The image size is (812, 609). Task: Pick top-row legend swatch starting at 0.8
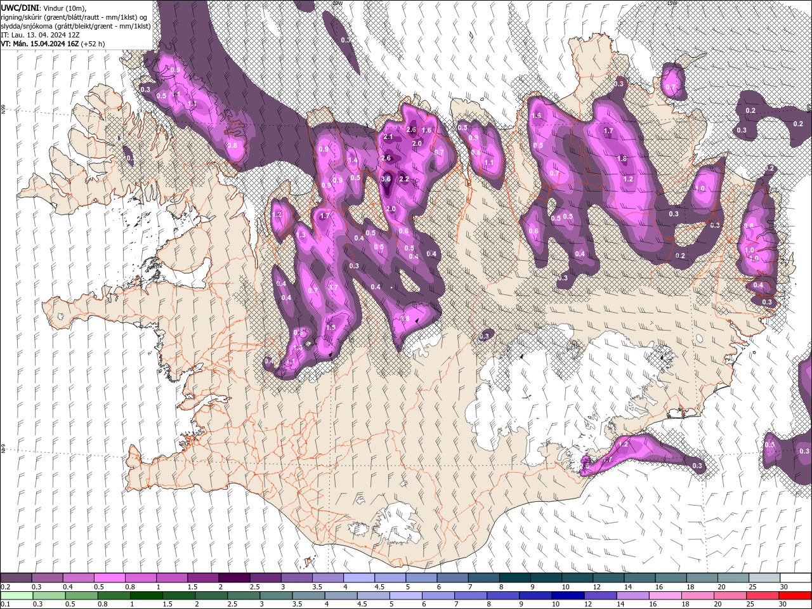pos(141,578)
